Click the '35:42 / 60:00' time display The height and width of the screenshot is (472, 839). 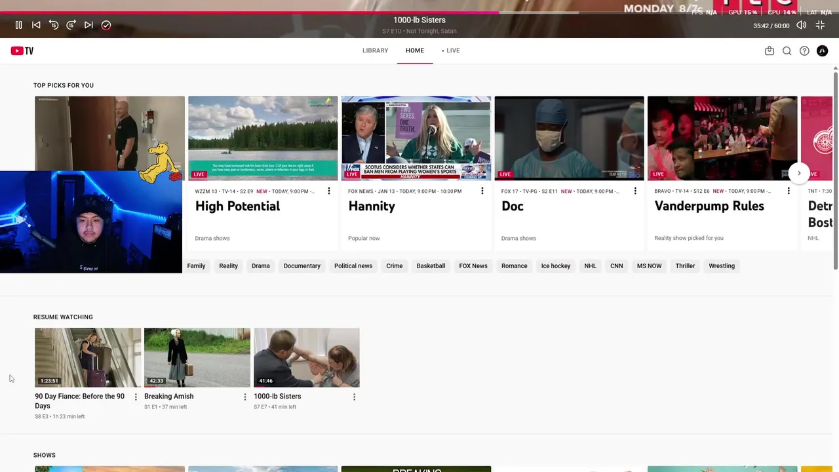(771, 26)
